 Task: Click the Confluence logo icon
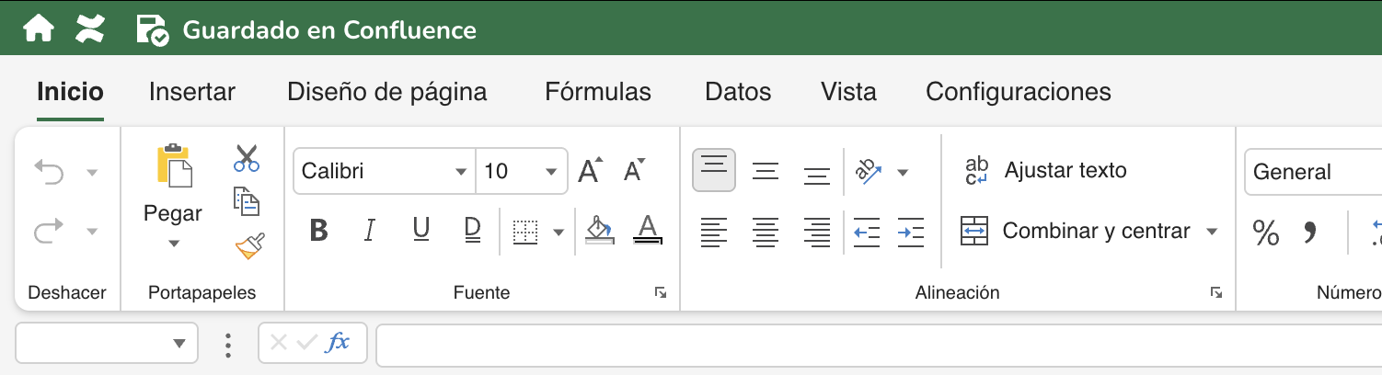(90, 29)
